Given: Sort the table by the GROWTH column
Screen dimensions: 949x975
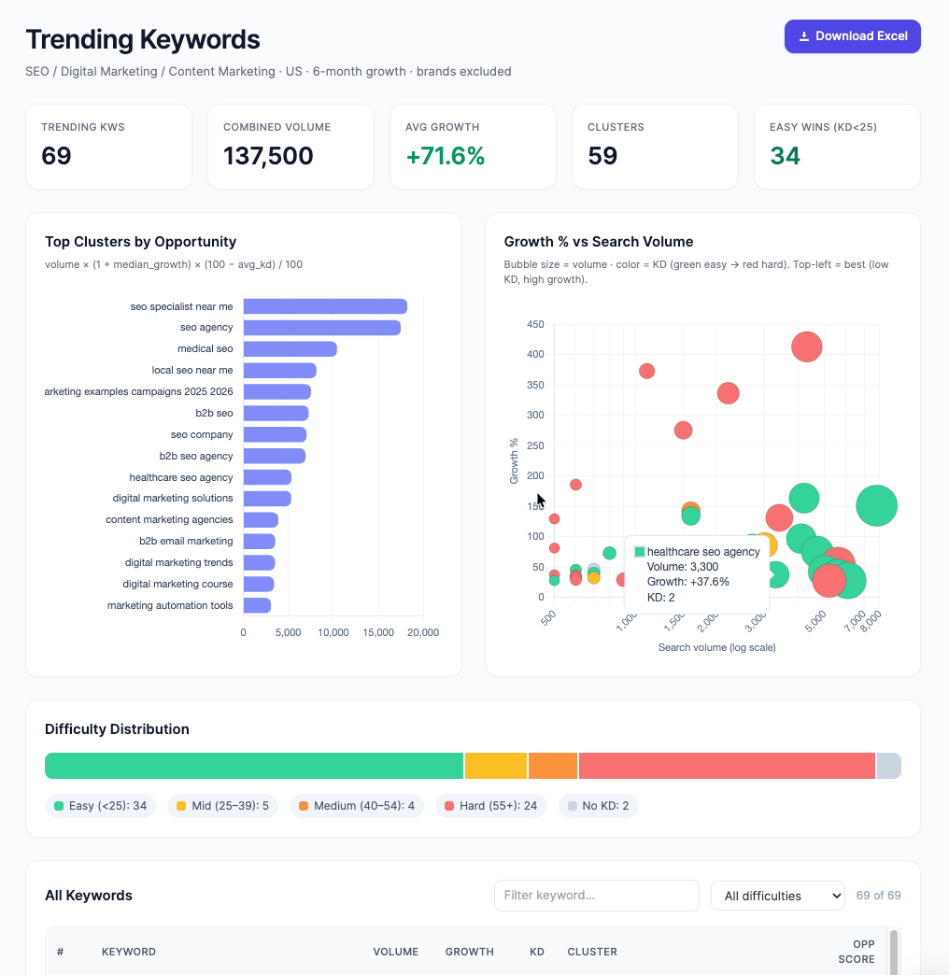Looking at the screenshot, I should tap(469, 952).
